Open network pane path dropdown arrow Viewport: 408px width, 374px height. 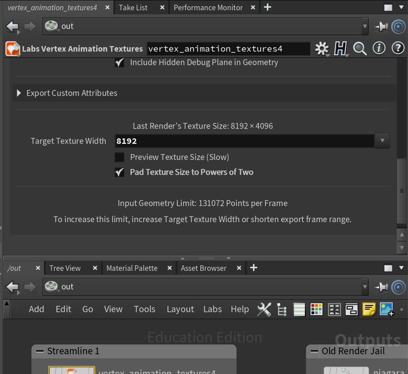tap(364, 287)
